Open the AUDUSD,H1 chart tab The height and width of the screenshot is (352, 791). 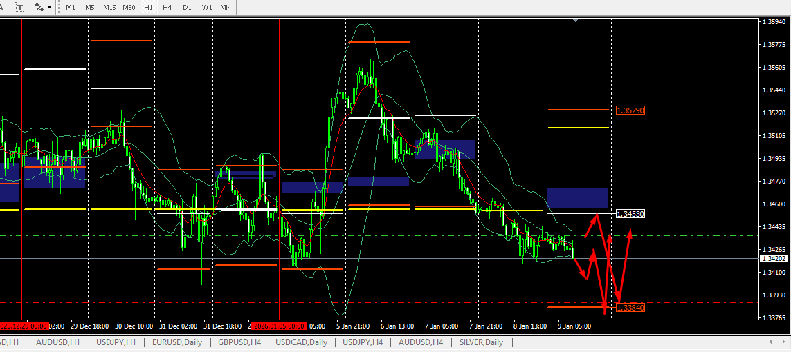pyautogui.click(x=58, y=342)
